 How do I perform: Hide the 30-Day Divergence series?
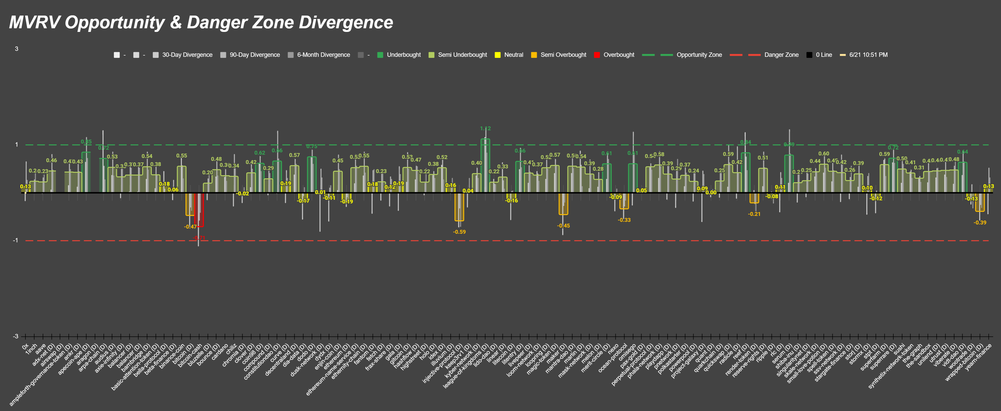(187, 55)
